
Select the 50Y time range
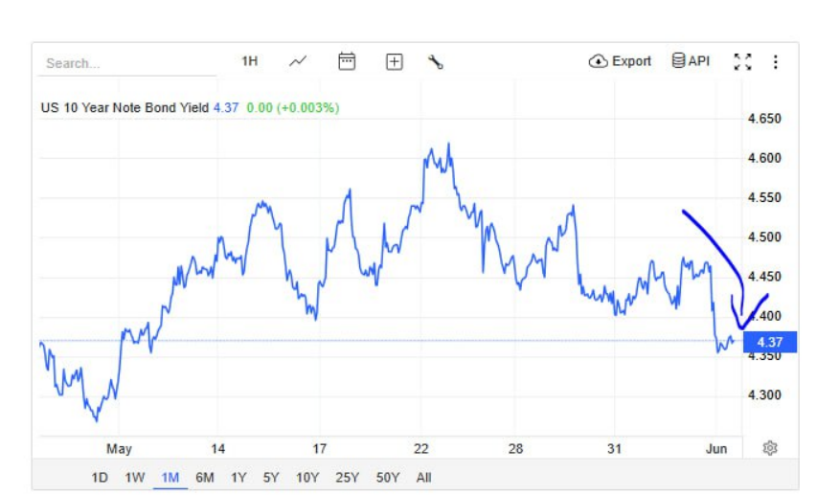[388, 477]
